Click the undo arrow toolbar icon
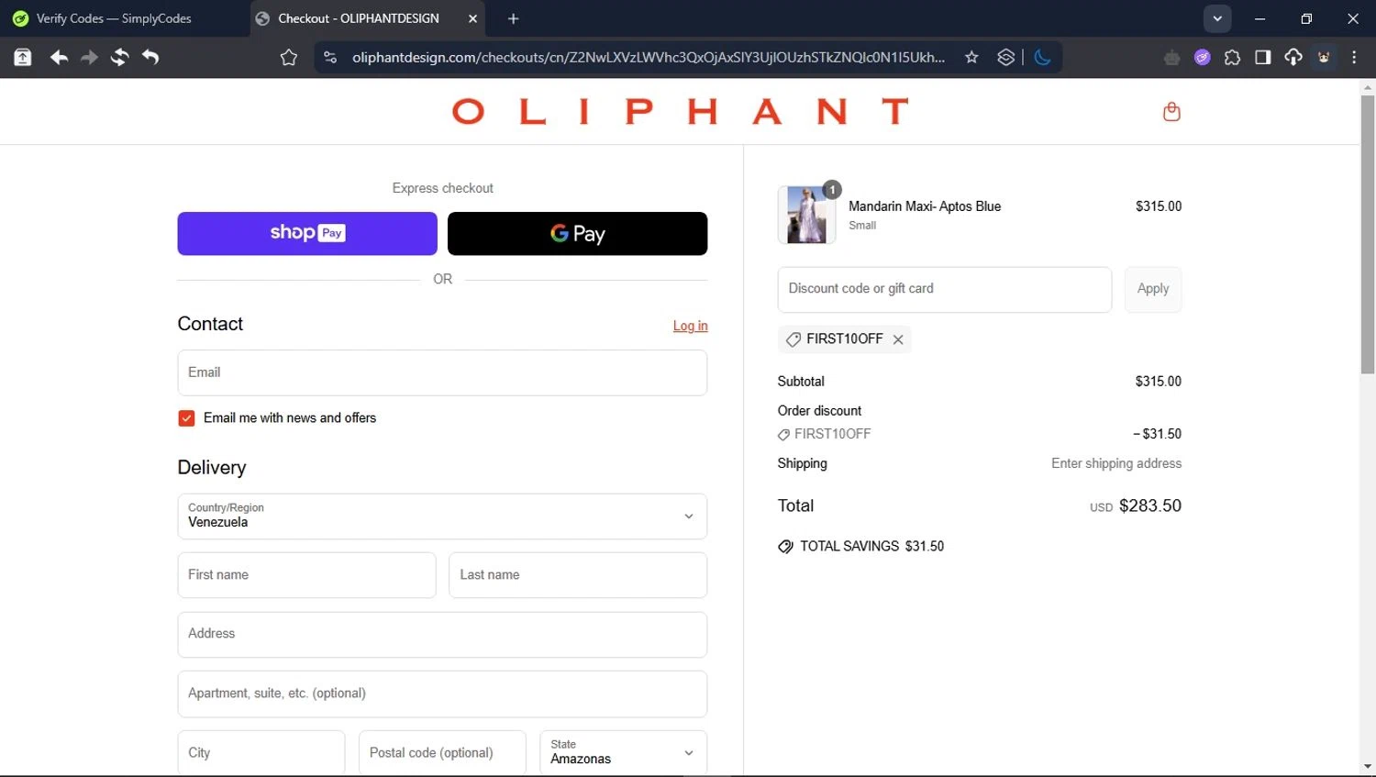 click(150, 57)
